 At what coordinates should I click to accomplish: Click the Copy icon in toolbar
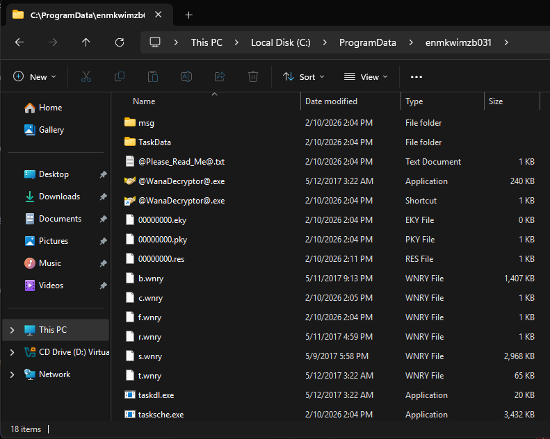coord(120,76)
